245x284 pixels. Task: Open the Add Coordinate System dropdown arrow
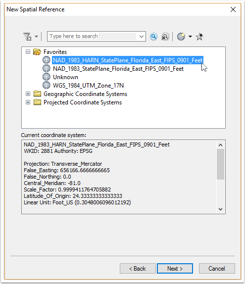click(190, 37)
